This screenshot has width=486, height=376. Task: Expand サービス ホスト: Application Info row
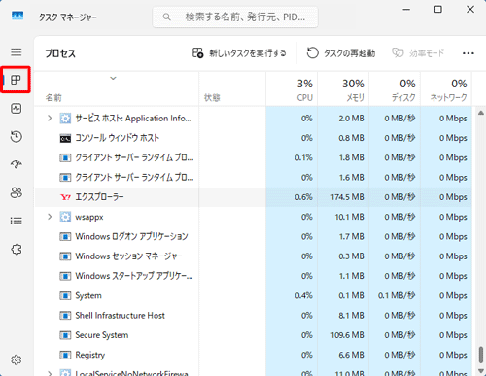coord(50,119)
